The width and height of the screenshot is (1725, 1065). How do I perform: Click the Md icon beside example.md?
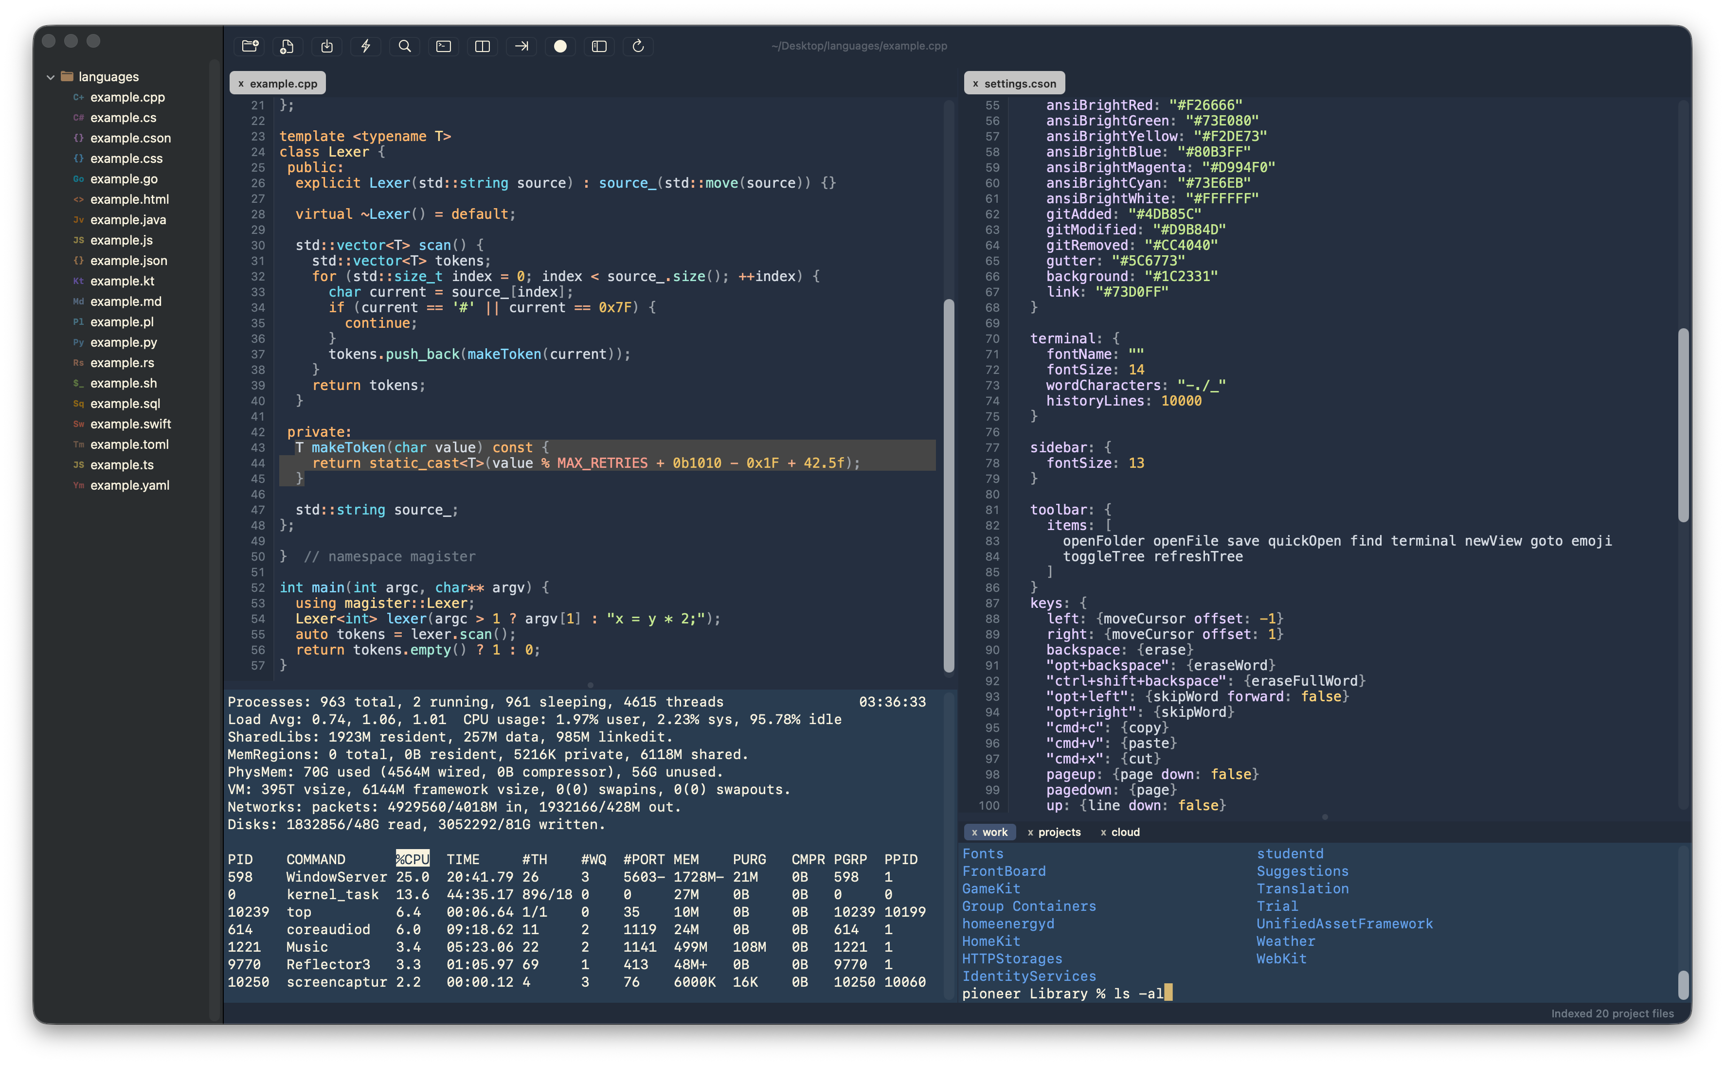point(78,302)
